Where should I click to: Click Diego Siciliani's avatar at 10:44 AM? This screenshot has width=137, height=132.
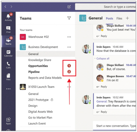click(100, 28)
